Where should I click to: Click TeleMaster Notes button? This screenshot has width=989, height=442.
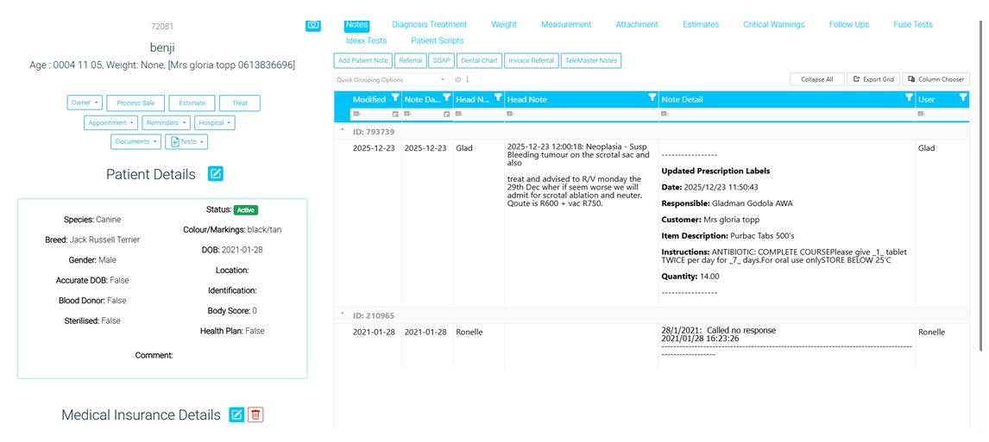click(x=591, y=60)
